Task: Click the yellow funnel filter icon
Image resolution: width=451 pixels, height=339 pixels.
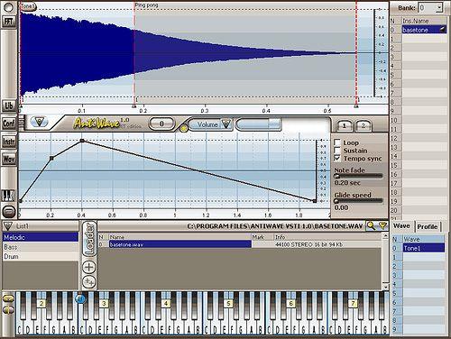Action: (x=382, y=225)
